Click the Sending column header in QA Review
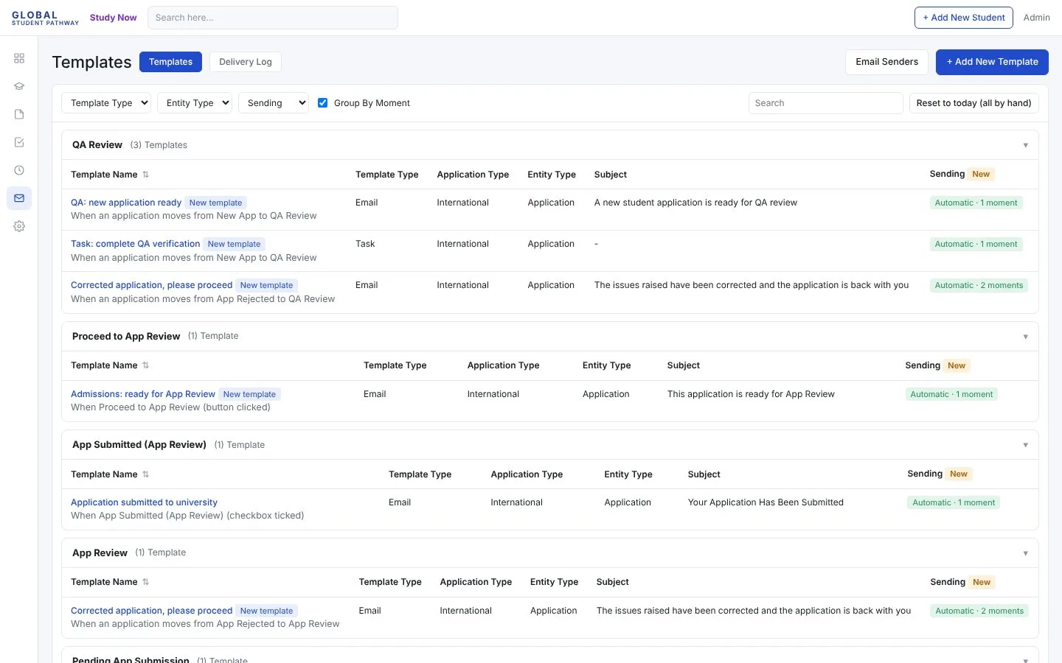Screen dimensions: 1062x663 pyautogui.click(x=947, y=174)
